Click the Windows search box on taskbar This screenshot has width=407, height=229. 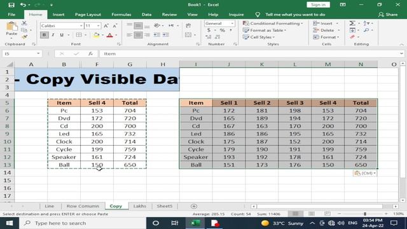point(83,223)
